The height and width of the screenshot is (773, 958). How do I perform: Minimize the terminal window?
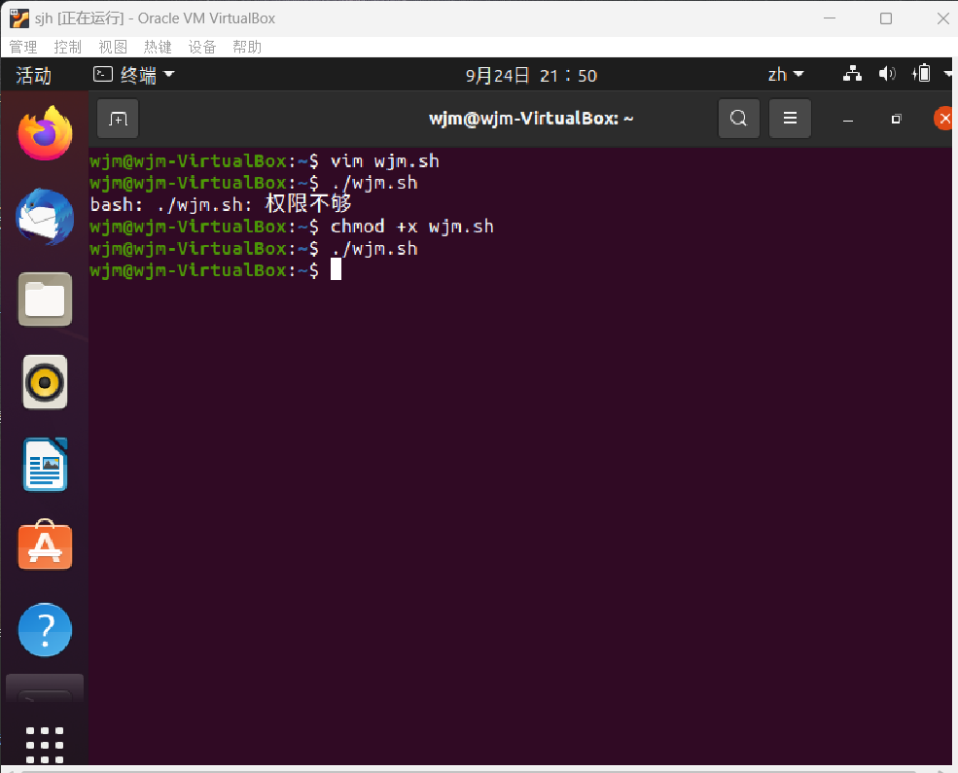pyautogui.click(x=848, y=120)
